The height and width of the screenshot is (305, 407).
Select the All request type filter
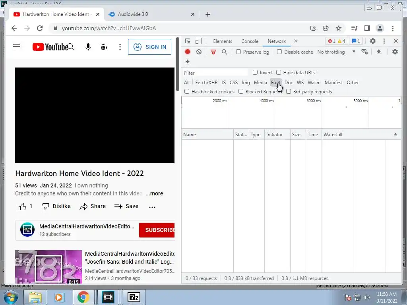coord(187,83)
